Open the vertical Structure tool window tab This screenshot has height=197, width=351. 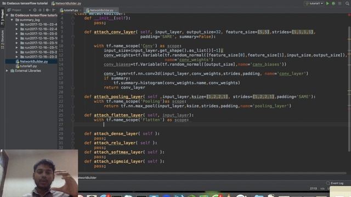pos(2,39)
